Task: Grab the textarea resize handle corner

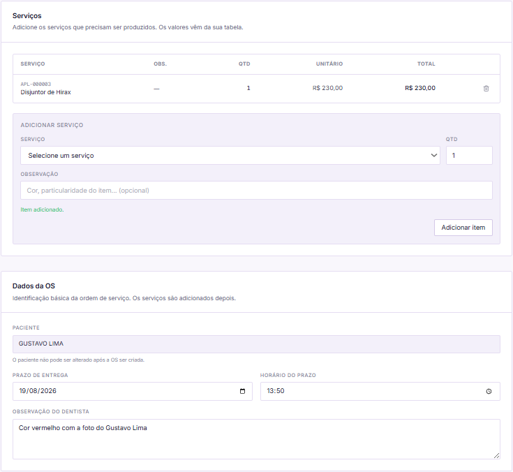Action: point(496,455)
